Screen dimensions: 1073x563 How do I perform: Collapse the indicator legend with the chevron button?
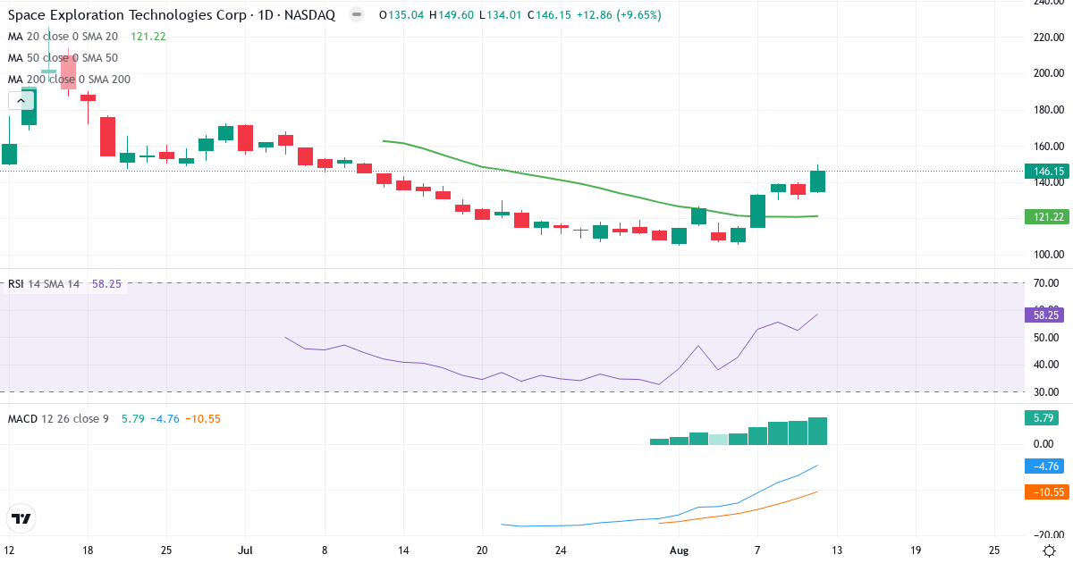click(x=21, y=100)
